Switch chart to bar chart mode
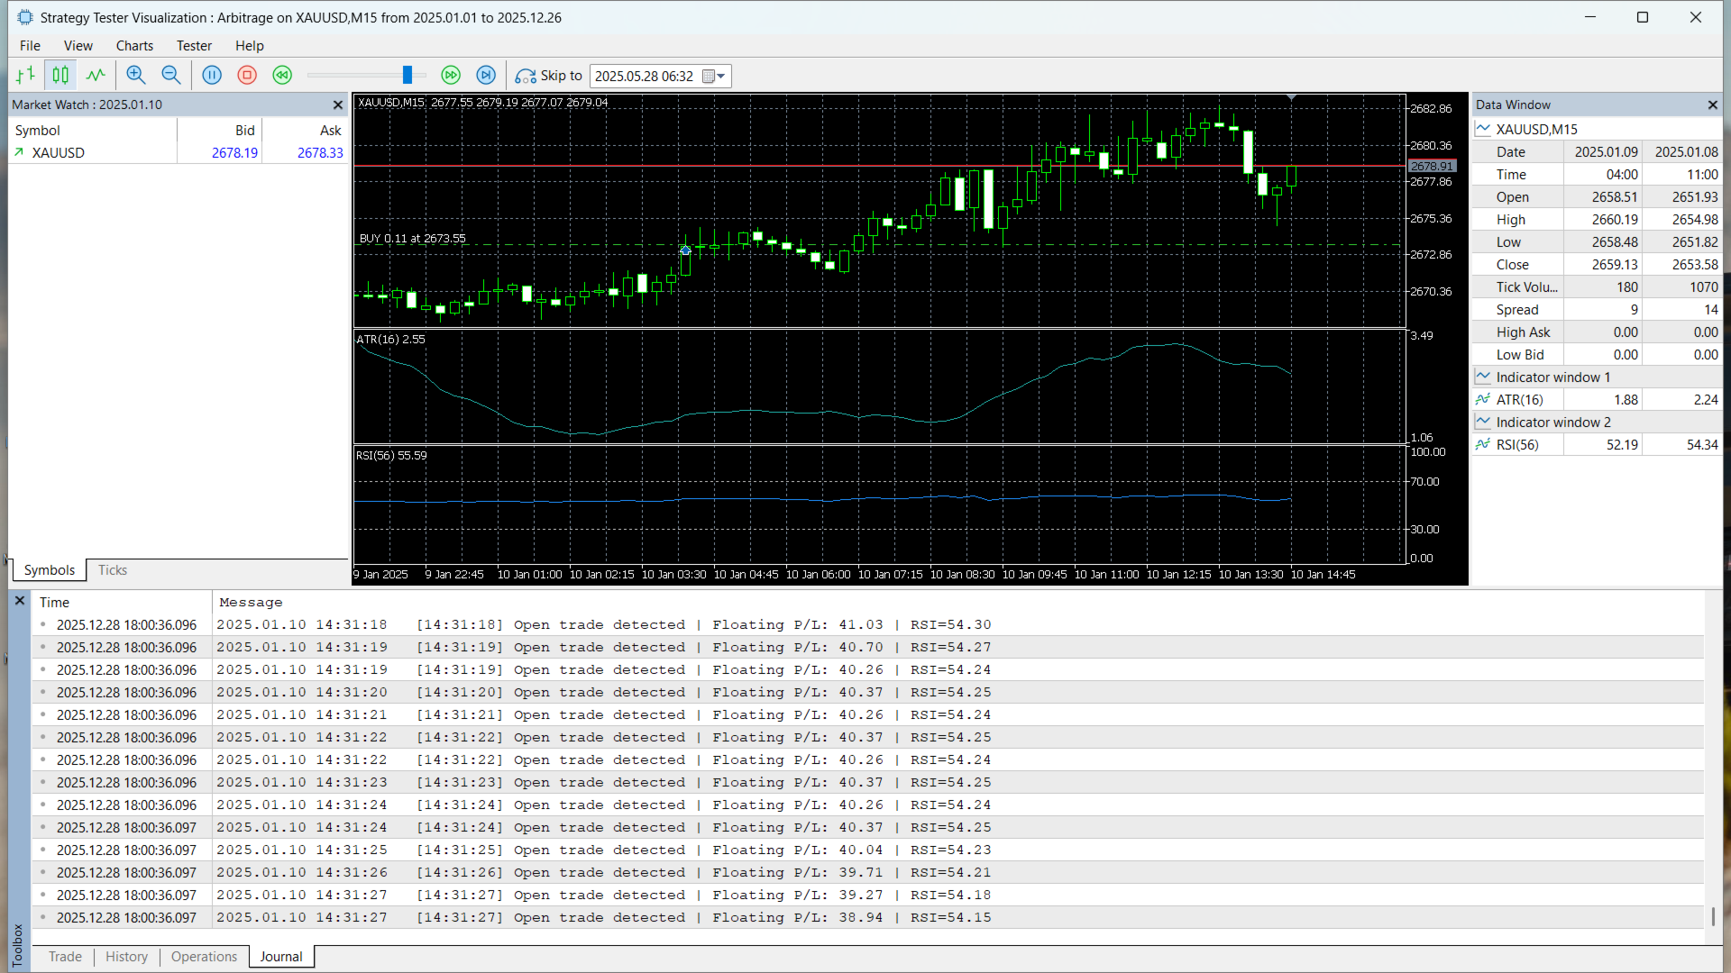The width and height of the screenshot is (1731, 973). coord(25,76)
